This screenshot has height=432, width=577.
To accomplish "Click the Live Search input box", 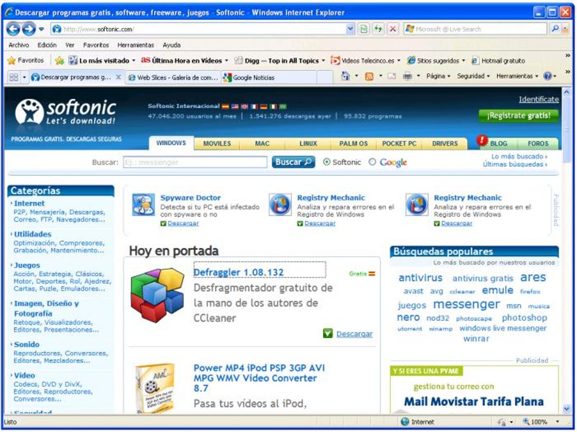I will [475, 29].
